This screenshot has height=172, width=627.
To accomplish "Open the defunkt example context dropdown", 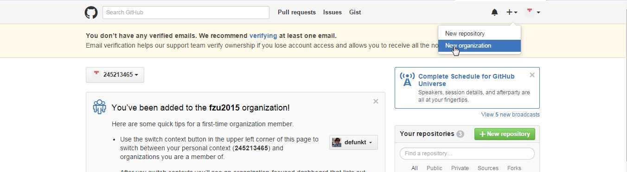I will click(353, 142).
